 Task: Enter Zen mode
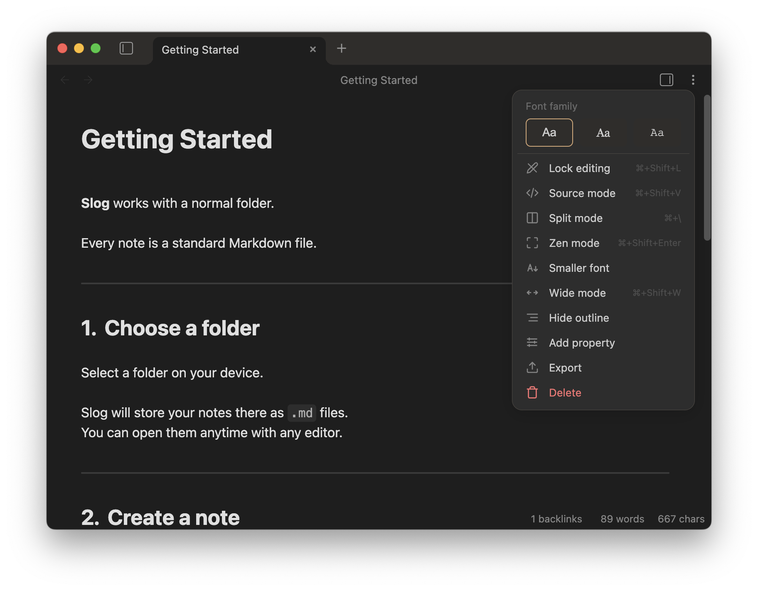click(574, 243)
